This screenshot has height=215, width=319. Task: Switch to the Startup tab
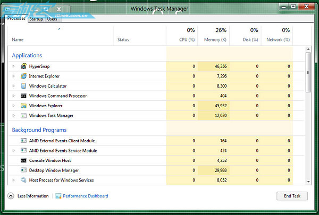click(x=36, y=19)
